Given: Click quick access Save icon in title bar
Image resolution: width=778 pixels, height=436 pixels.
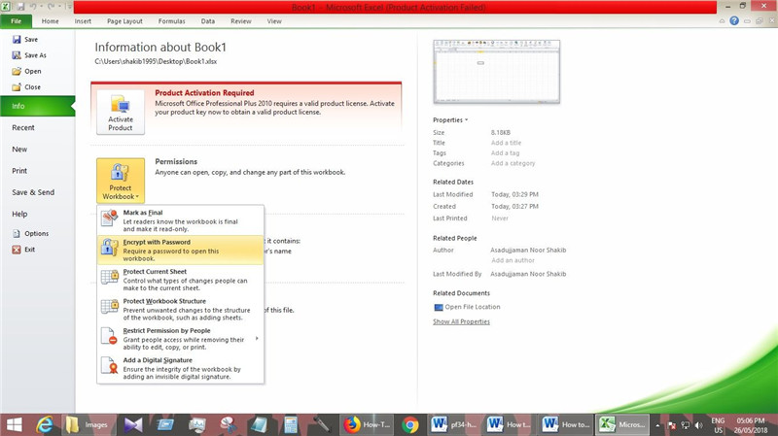Looking at the screenshot, I should [20, 7].
